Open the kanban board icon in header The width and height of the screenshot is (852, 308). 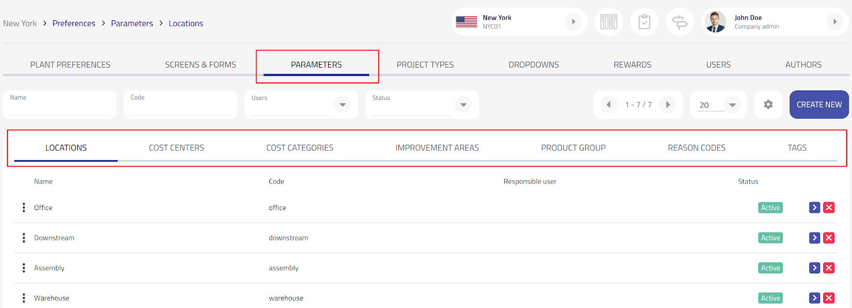609,22
